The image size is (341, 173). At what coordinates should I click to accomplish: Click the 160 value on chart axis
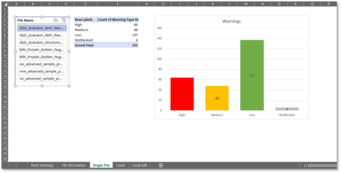[159, 28]
